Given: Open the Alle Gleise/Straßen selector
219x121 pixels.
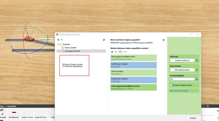Looking at the screenshot, I should (182, 70).
